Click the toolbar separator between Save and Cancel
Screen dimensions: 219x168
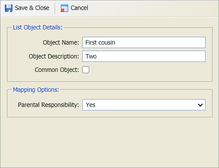coord(55,8)
